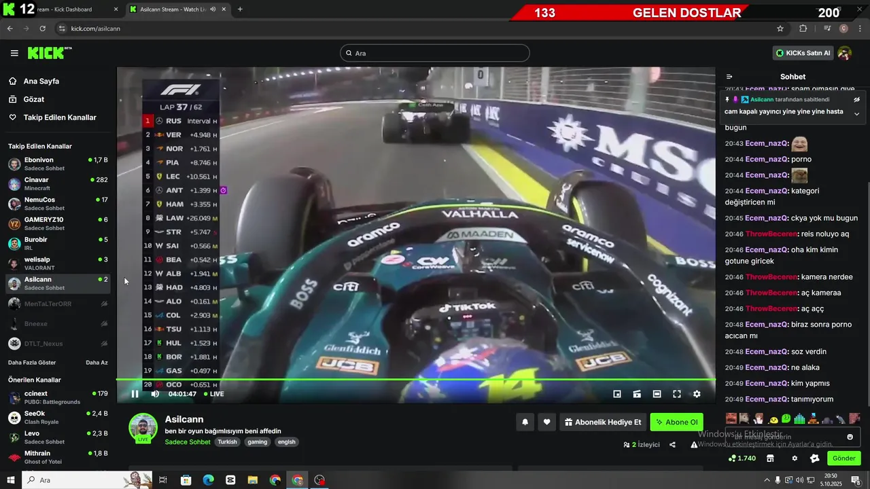
Task: Pause the live stream video
Action: coord(135,394)
